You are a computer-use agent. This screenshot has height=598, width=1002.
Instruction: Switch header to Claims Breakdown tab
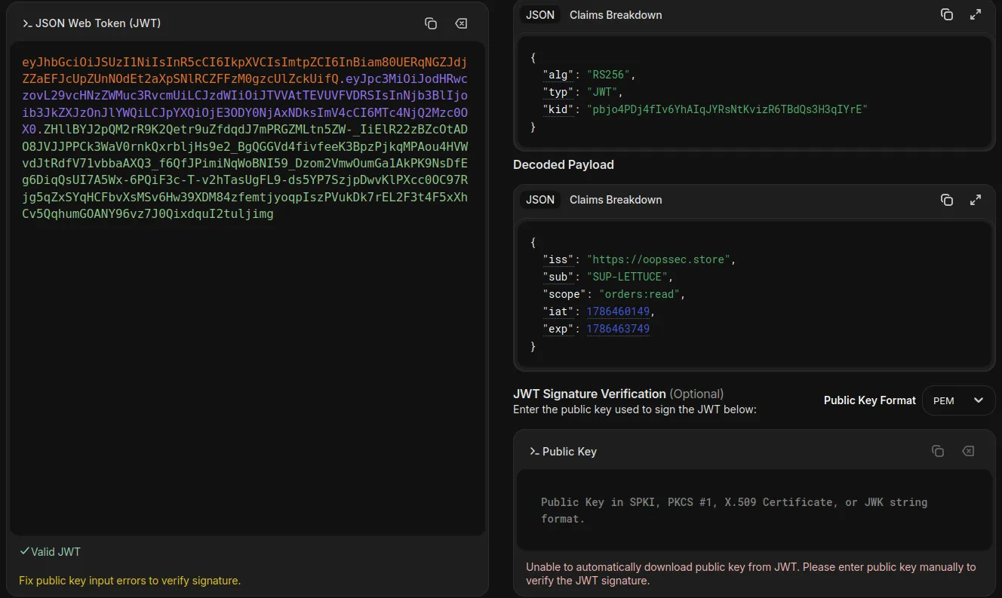[x=616, y=15]
